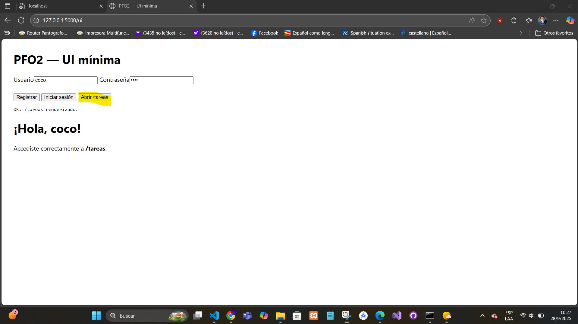Open browser Settings and more menu
578x324 pixels.
click(x=556, y=20)
